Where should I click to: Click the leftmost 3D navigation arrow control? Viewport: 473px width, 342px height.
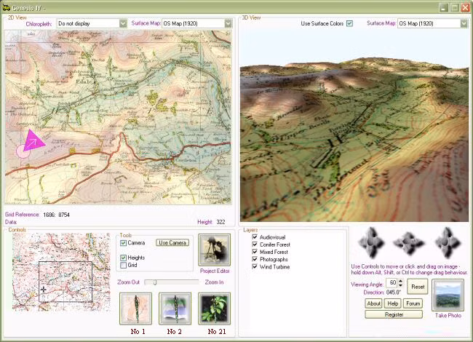(371, 242)
